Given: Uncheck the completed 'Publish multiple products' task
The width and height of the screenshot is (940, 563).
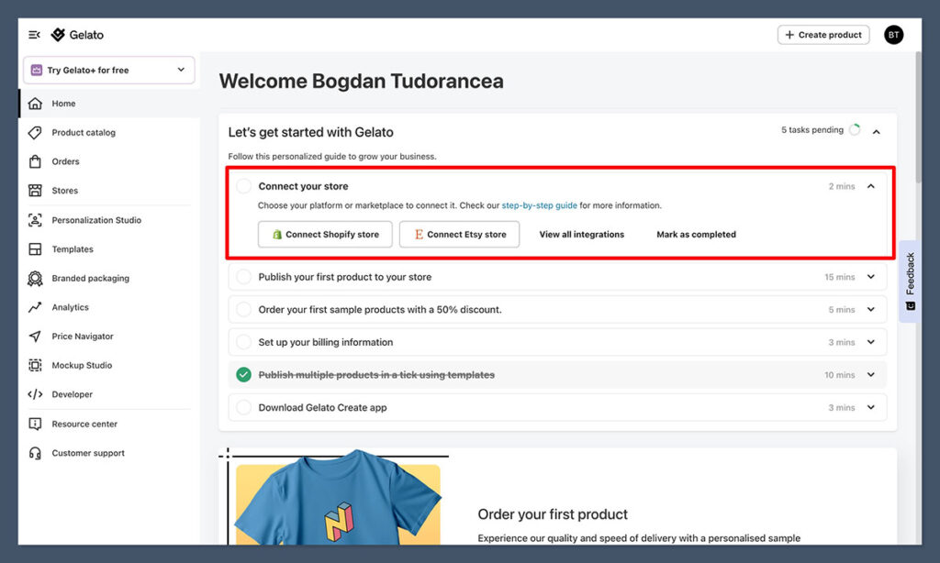Looking at the screenshot, I should click(243, 375).
